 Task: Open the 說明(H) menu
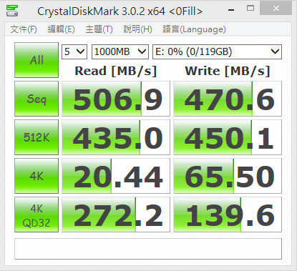tap(137, 29)
